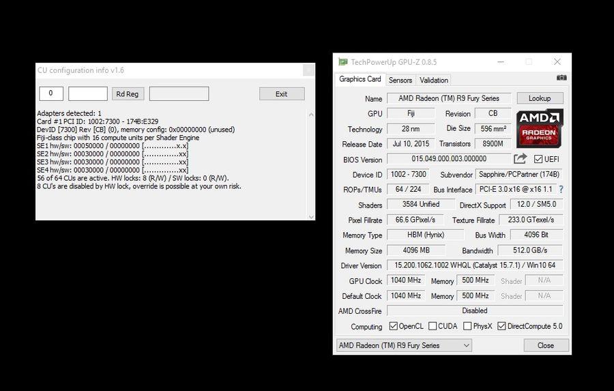The height and width of the screenshot is (391, 614).
Task: Click the BIOS export share icon
Action: (520, 159)
